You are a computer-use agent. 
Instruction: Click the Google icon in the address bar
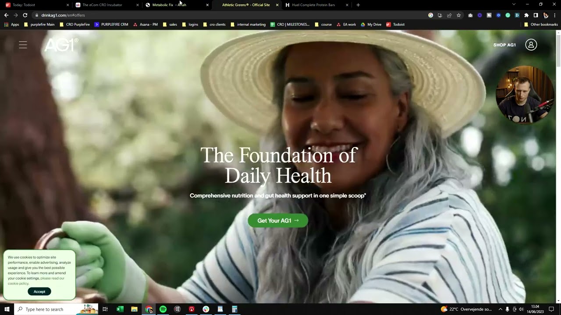click(x=430, y=15)
